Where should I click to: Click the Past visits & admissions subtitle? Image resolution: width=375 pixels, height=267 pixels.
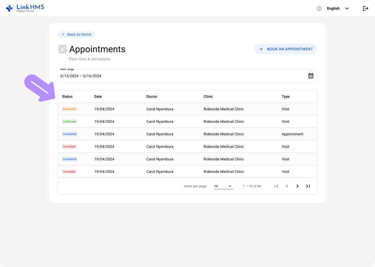(90, 59)
